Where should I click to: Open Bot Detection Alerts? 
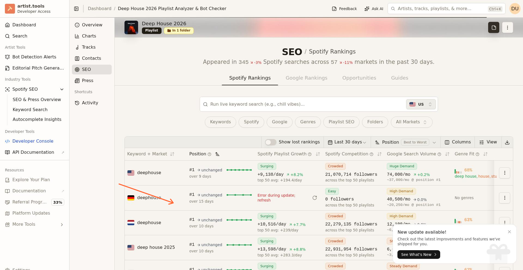[x=35, y=57]
